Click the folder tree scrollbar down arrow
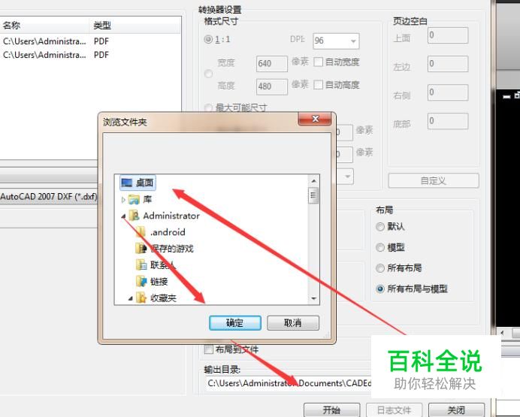 [x=313, y=299]
